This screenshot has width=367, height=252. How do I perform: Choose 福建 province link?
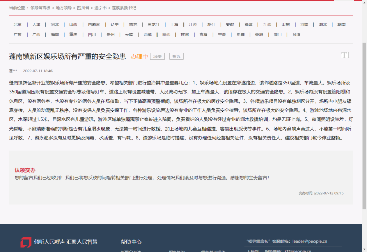248,24
